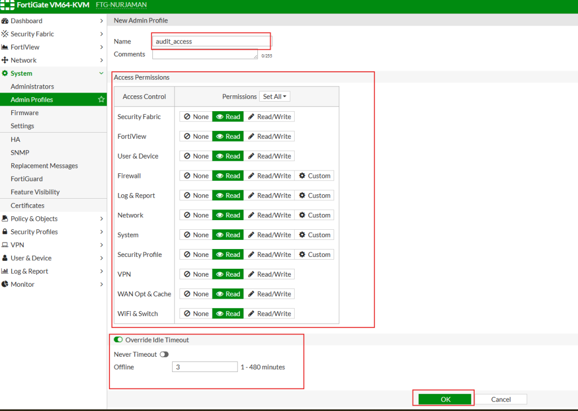This screenshot has height=411, width=578.
Task: Click the FortiView chart icon in sidebar
Action: (5, 47)
